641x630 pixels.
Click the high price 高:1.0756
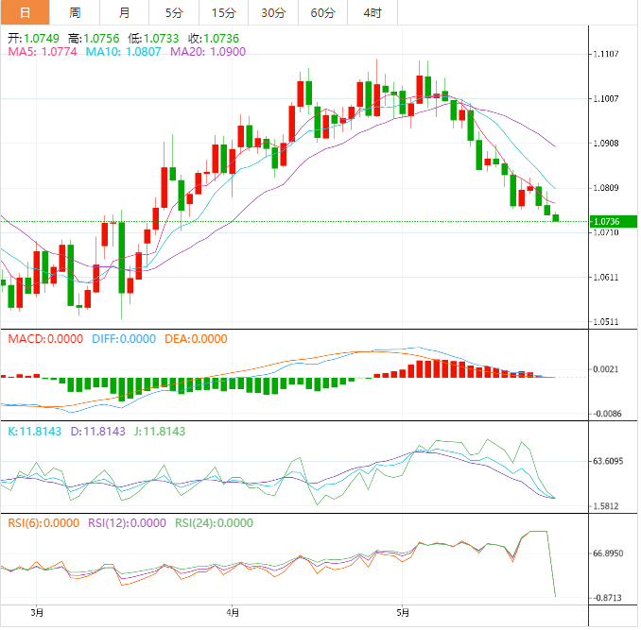tap(94, 39)
